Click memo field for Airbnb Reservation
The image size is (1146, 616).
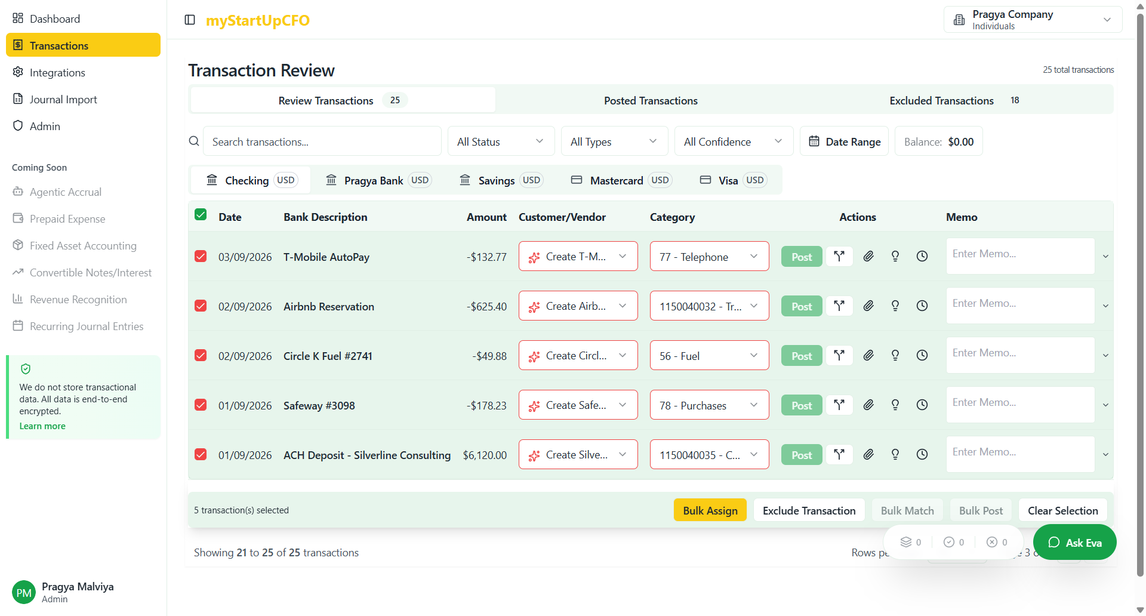(1020, 306)
